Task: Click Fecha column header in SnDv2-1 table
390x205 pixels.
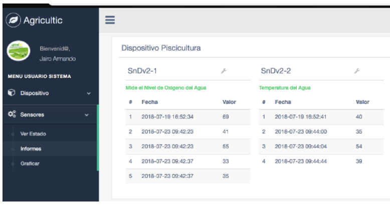Action: [150, 102]
